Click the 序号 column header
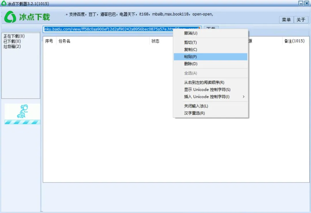This screenshot has height=213, width=311. [x=49, y=41]
